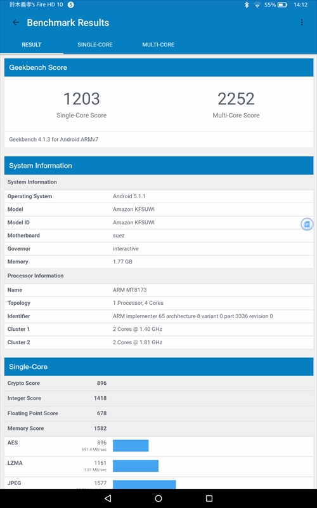Tap the Android back navigation triangle
Screen dimensions: 317x508
coord(108,498)
